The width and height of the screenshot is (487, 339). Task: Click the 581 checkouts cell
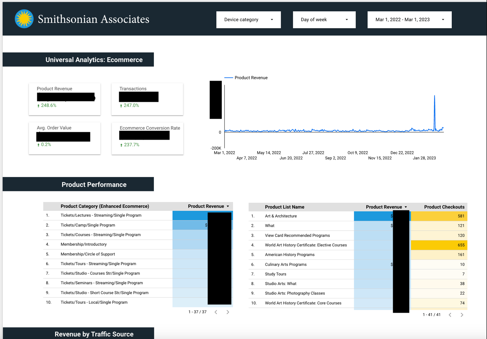tap(439, 216)
